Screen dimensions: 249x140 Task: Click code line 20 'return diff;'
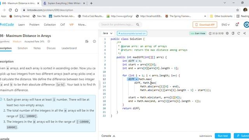(131, 108)
